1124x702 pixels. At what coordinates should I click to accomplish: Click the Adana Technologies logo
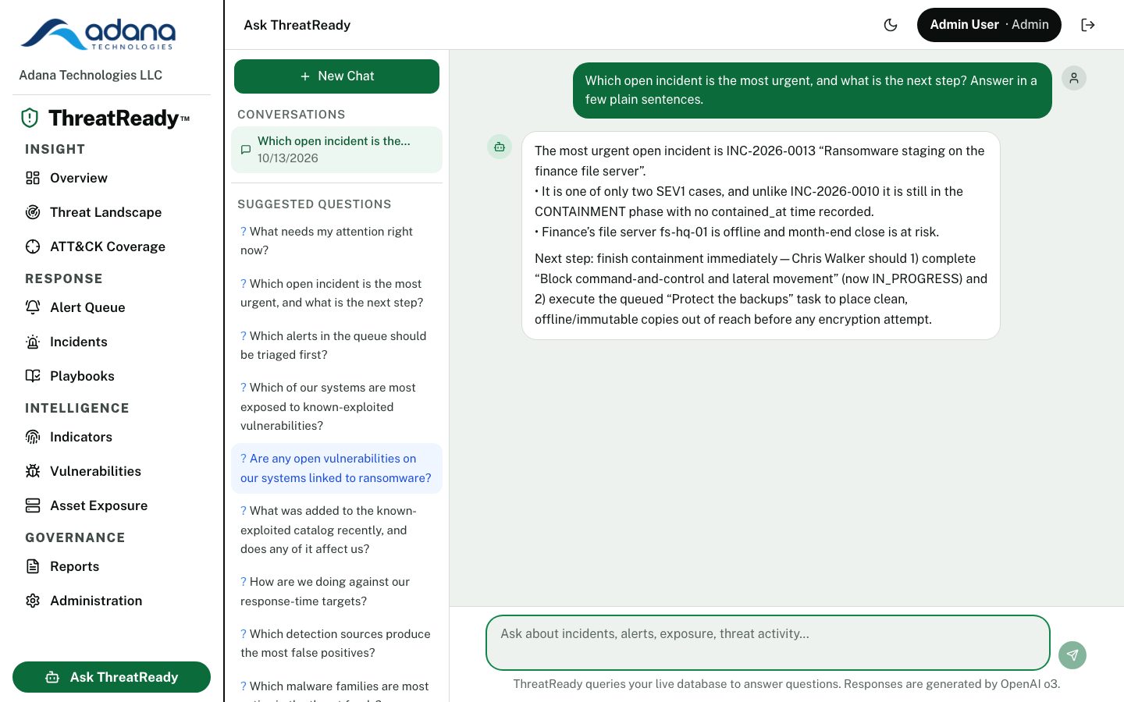pyautogui.click(x=98, y=34)
